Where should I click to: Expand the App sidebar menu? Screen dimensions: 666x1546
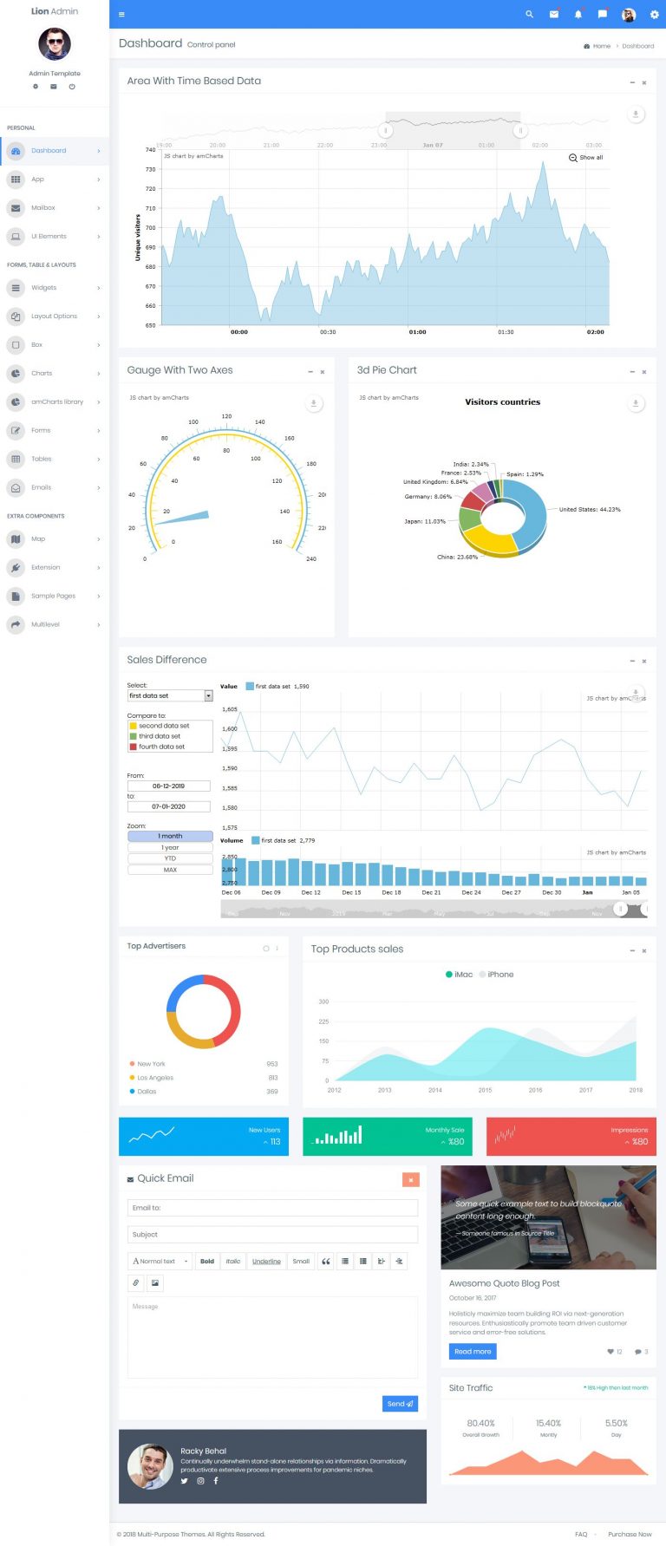coord(55,179)
